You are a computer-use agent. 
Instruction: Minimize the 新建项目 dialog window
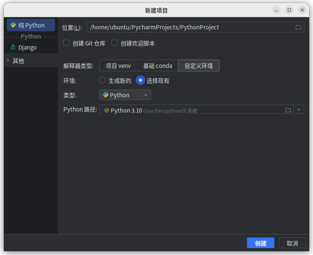tap(276, 10)
